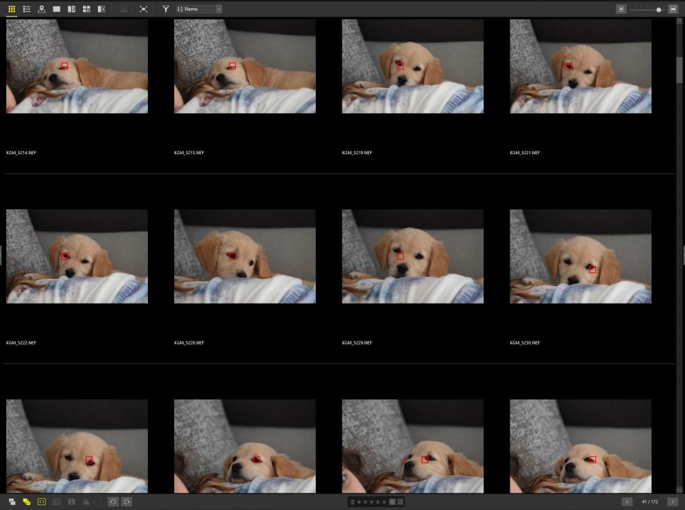This screenshot has height=510, width=685.
Task: Click the vertical scrollbar thumb
Action: click(680, 70)
